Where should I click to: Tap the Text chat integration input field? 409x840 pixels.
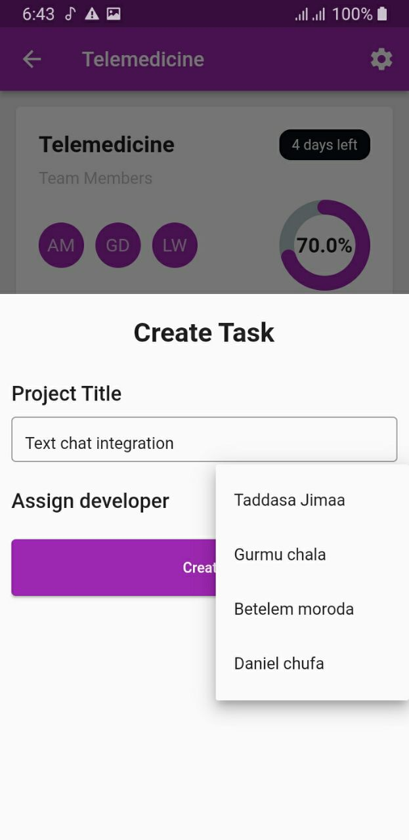pos(204,439)
